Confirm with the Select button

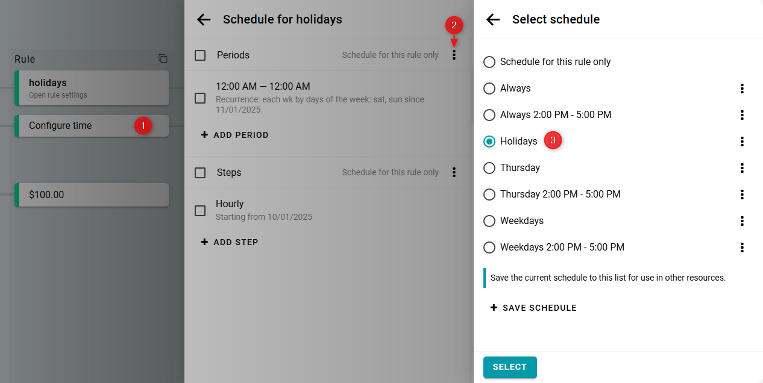tap(509, 367)
